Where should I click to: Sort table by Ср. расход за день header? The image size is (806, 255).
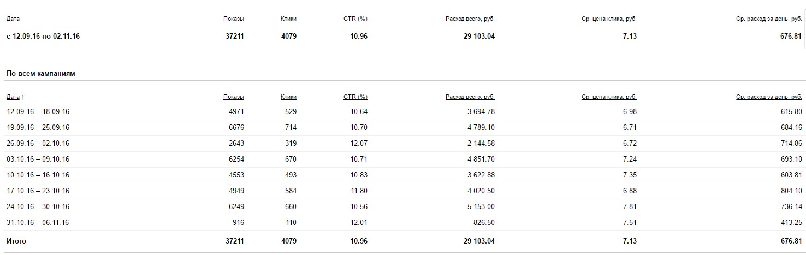769,97
